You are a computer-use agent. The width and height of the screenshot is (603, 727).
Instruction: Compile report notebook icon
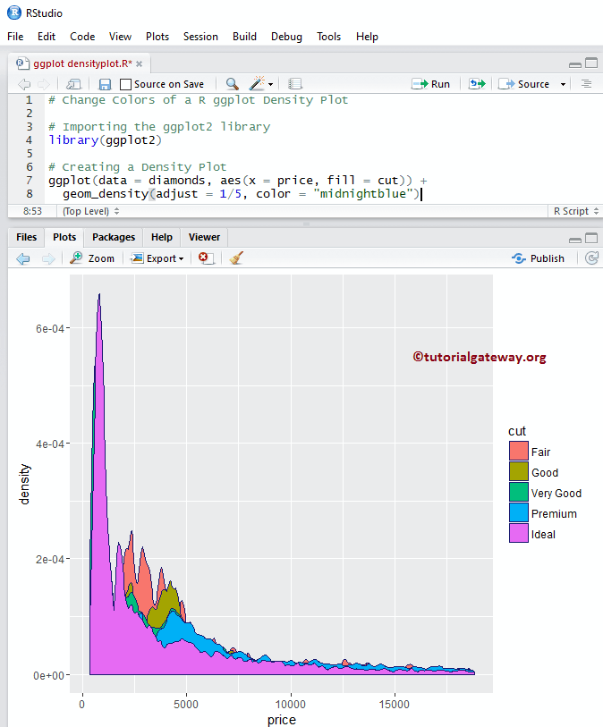294,84
